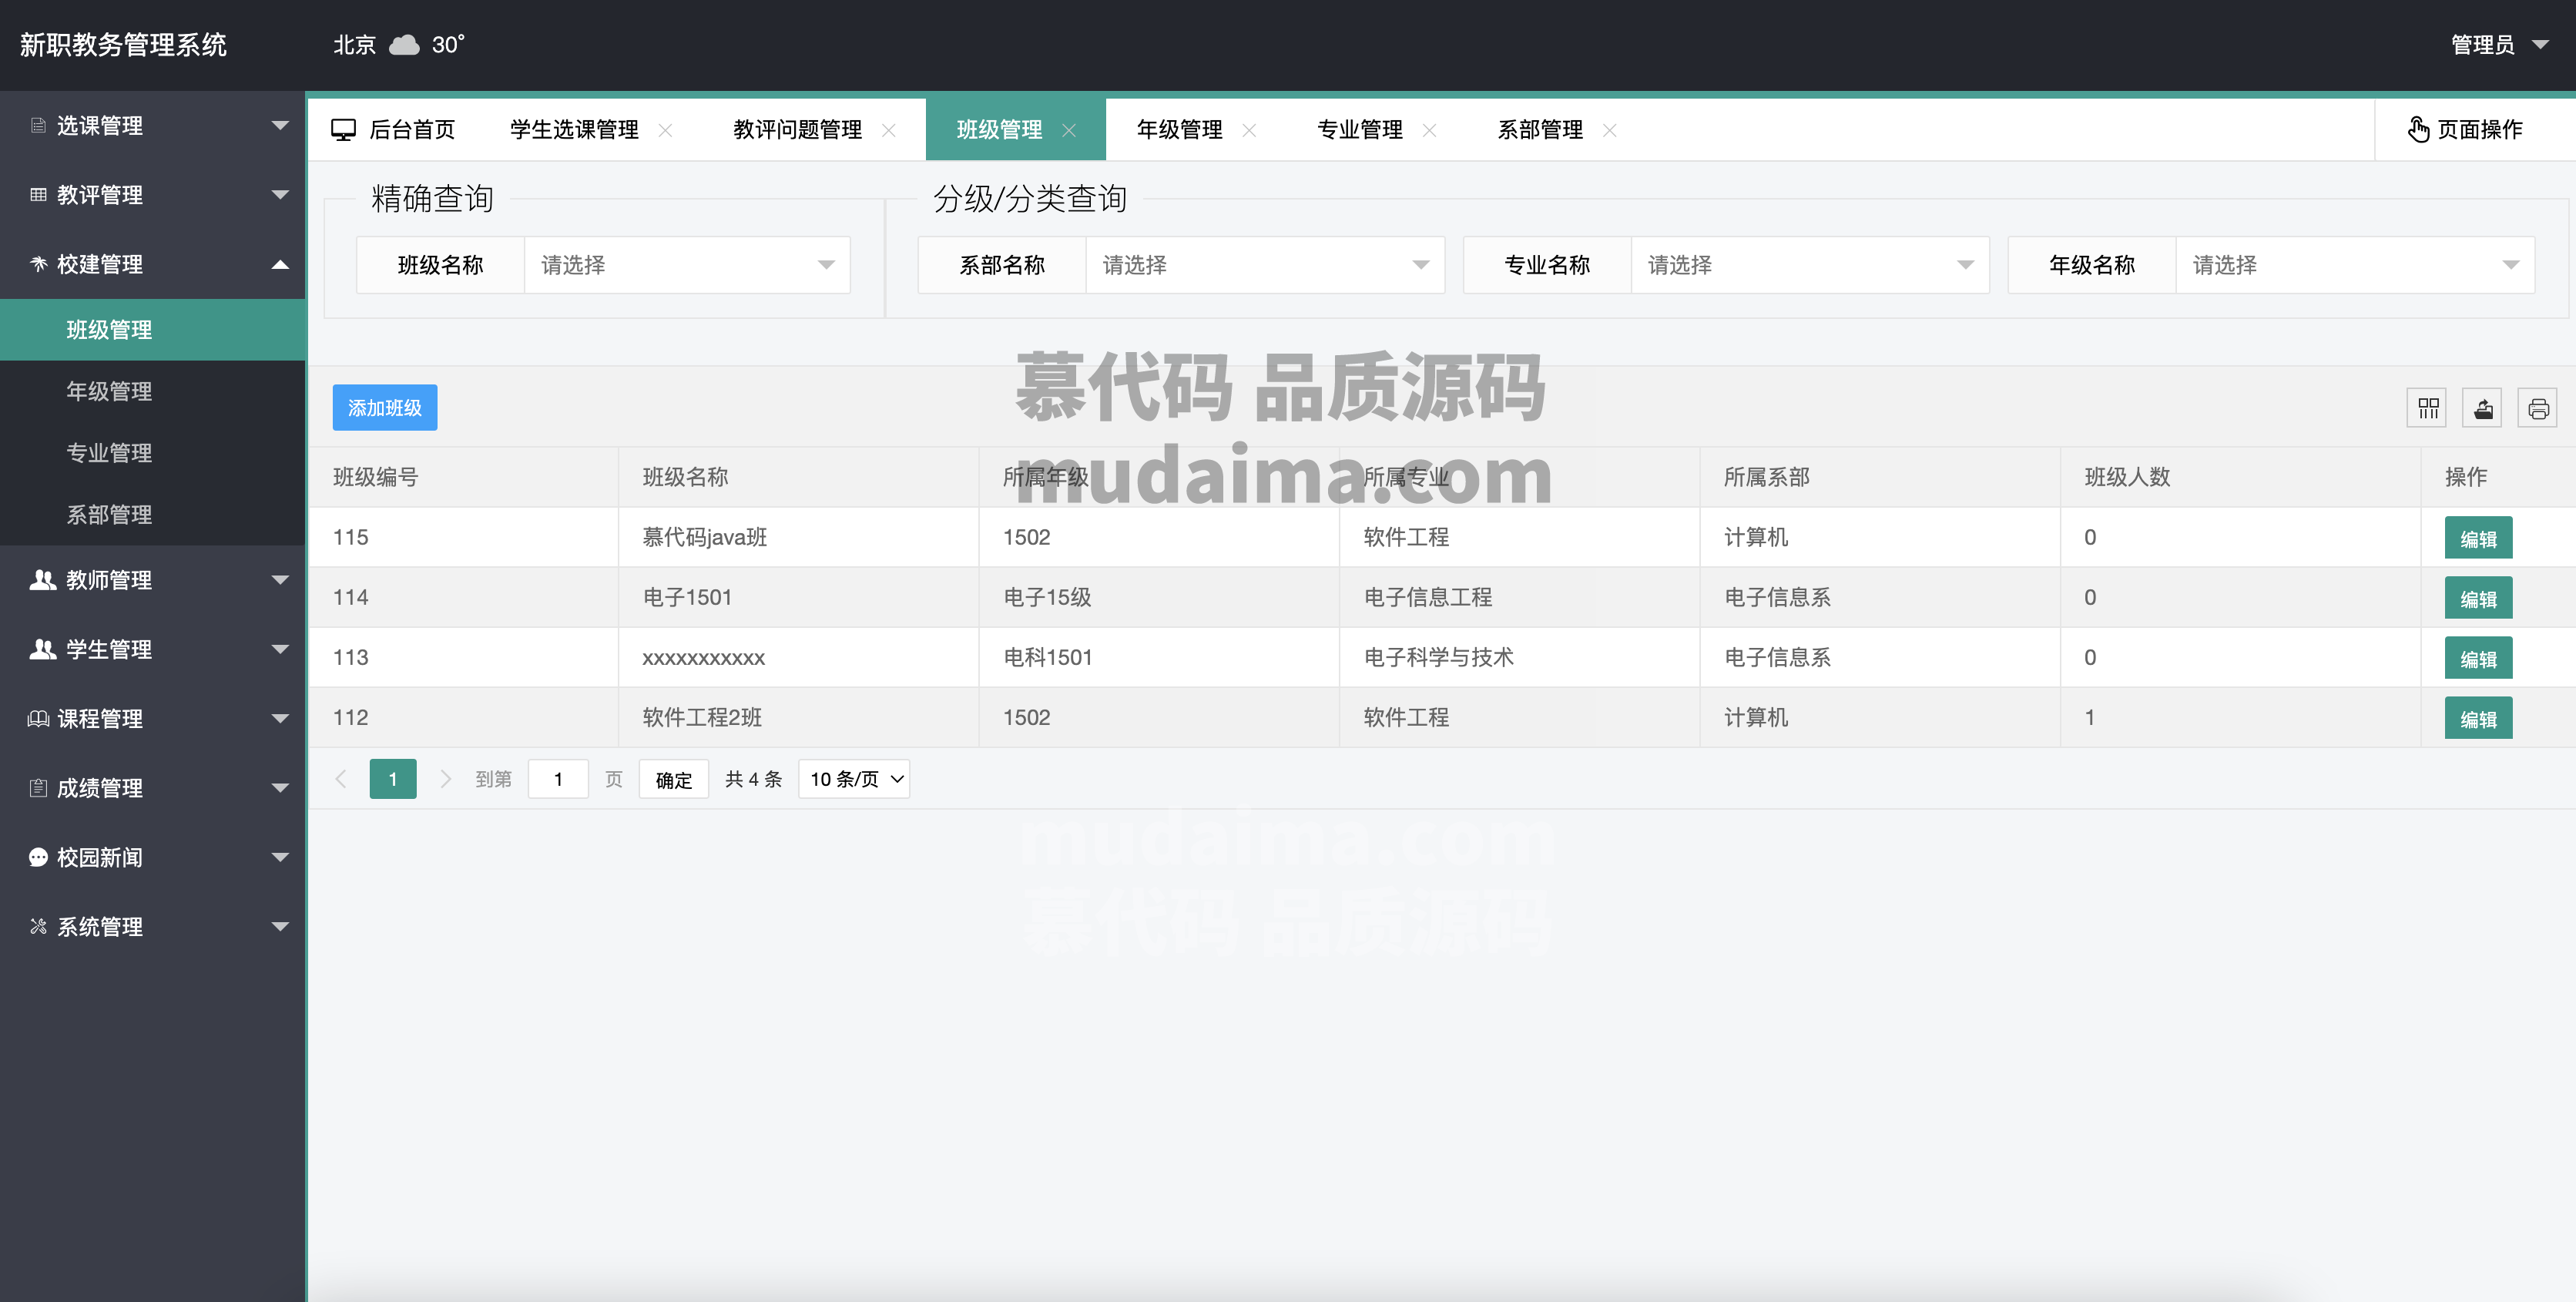Viewport: 2576px width, 1302px height.
Task: Click the 添加班级 button
Action: coord(385,408)
